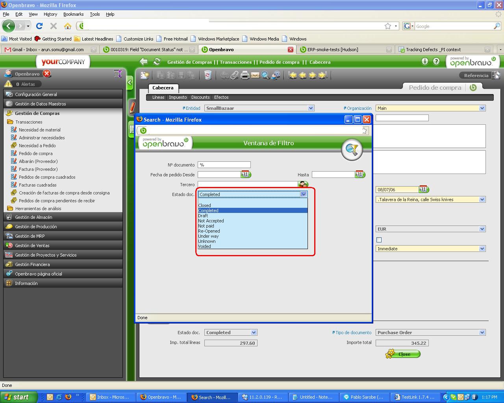Click the filter search round button
The height and width of the screenshot is (403, 504).
coord(351,150)
